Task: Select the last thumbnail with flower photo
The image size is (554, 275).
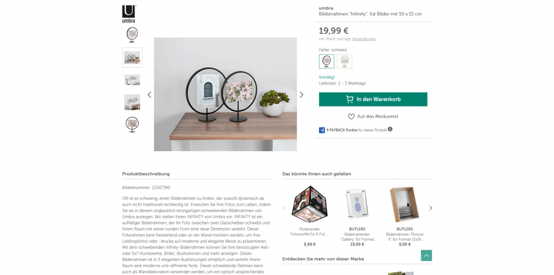Action: [x=132, y=125]
